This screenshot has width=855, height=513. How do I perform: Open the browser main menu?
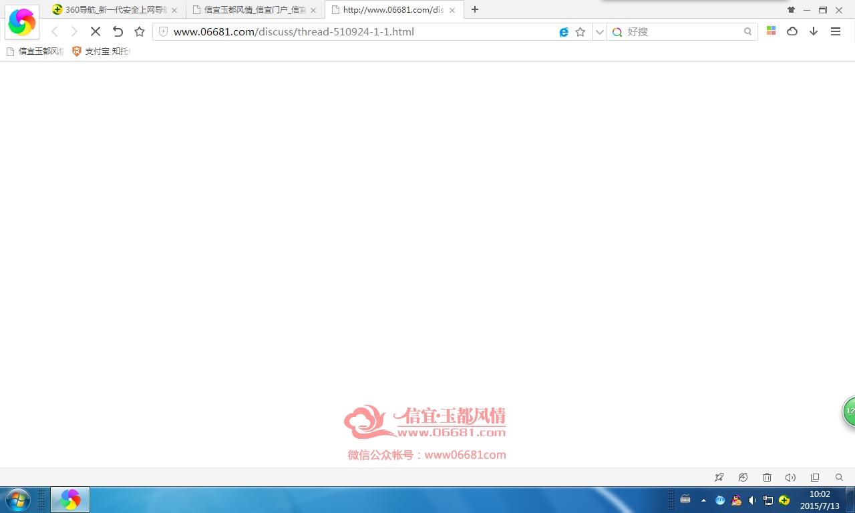click(836, 31)
